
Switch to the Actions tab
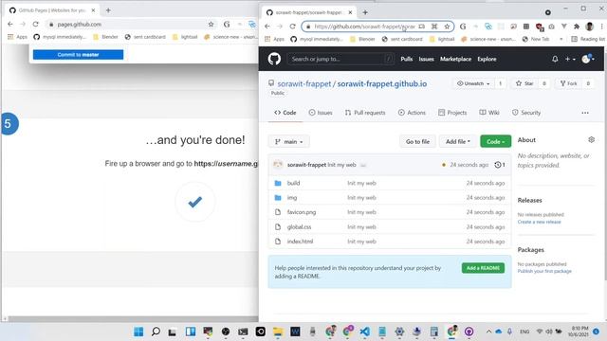(412, 113)
